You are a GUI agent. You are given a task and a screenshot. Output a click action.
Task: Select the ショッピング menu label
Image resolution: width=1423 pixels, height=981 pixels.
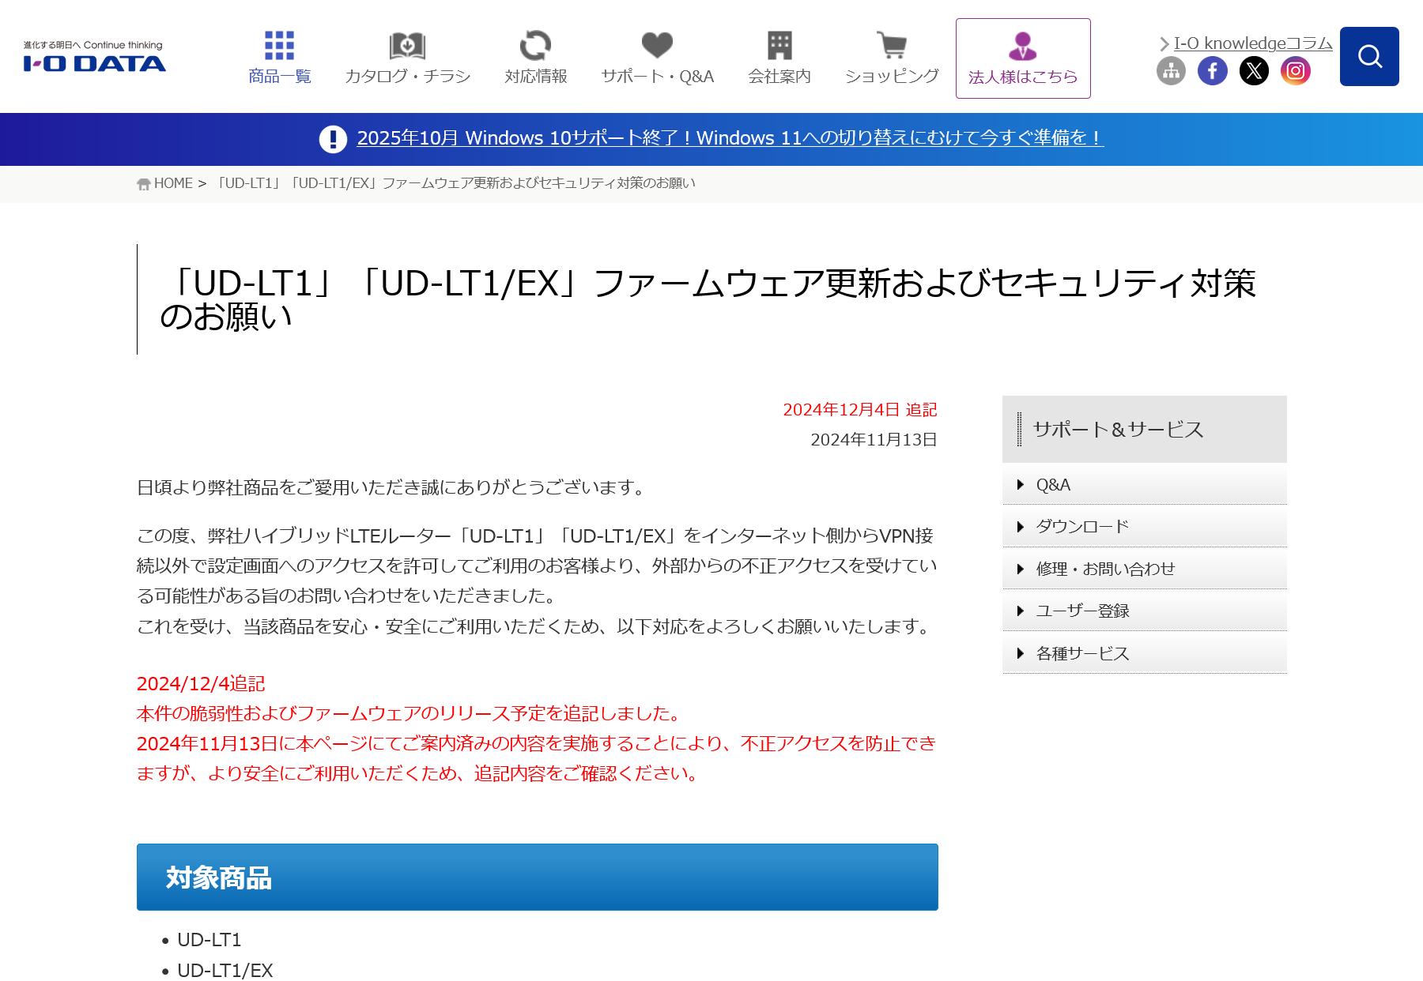[892, 77]
